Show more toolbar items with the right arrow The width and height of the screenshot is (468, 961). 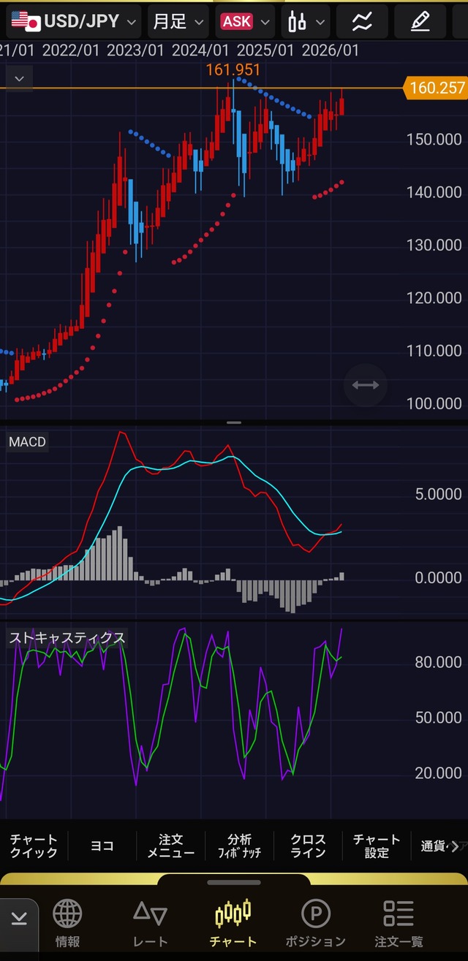click(456, 846)
